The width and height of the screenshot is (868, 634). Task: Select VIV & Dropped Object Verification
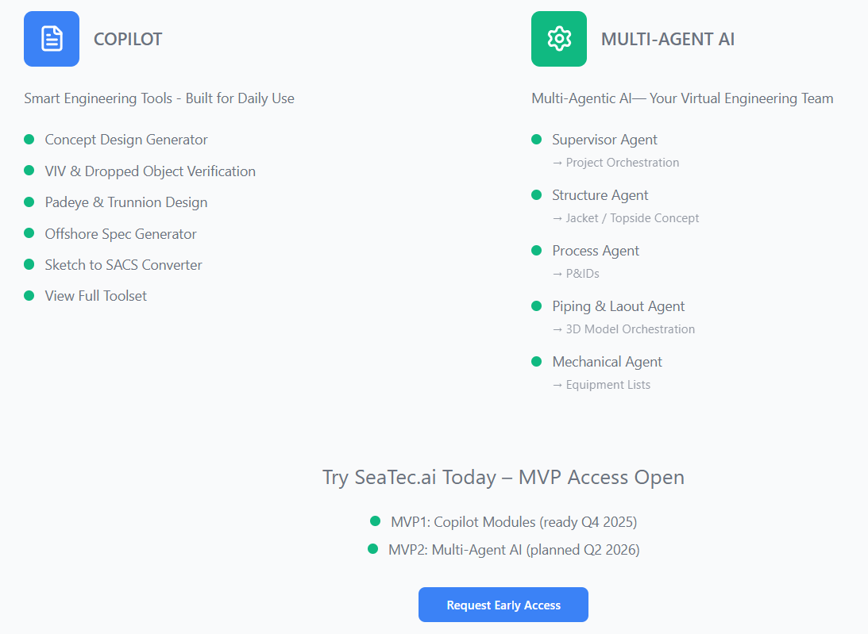(x=150, y=171)
